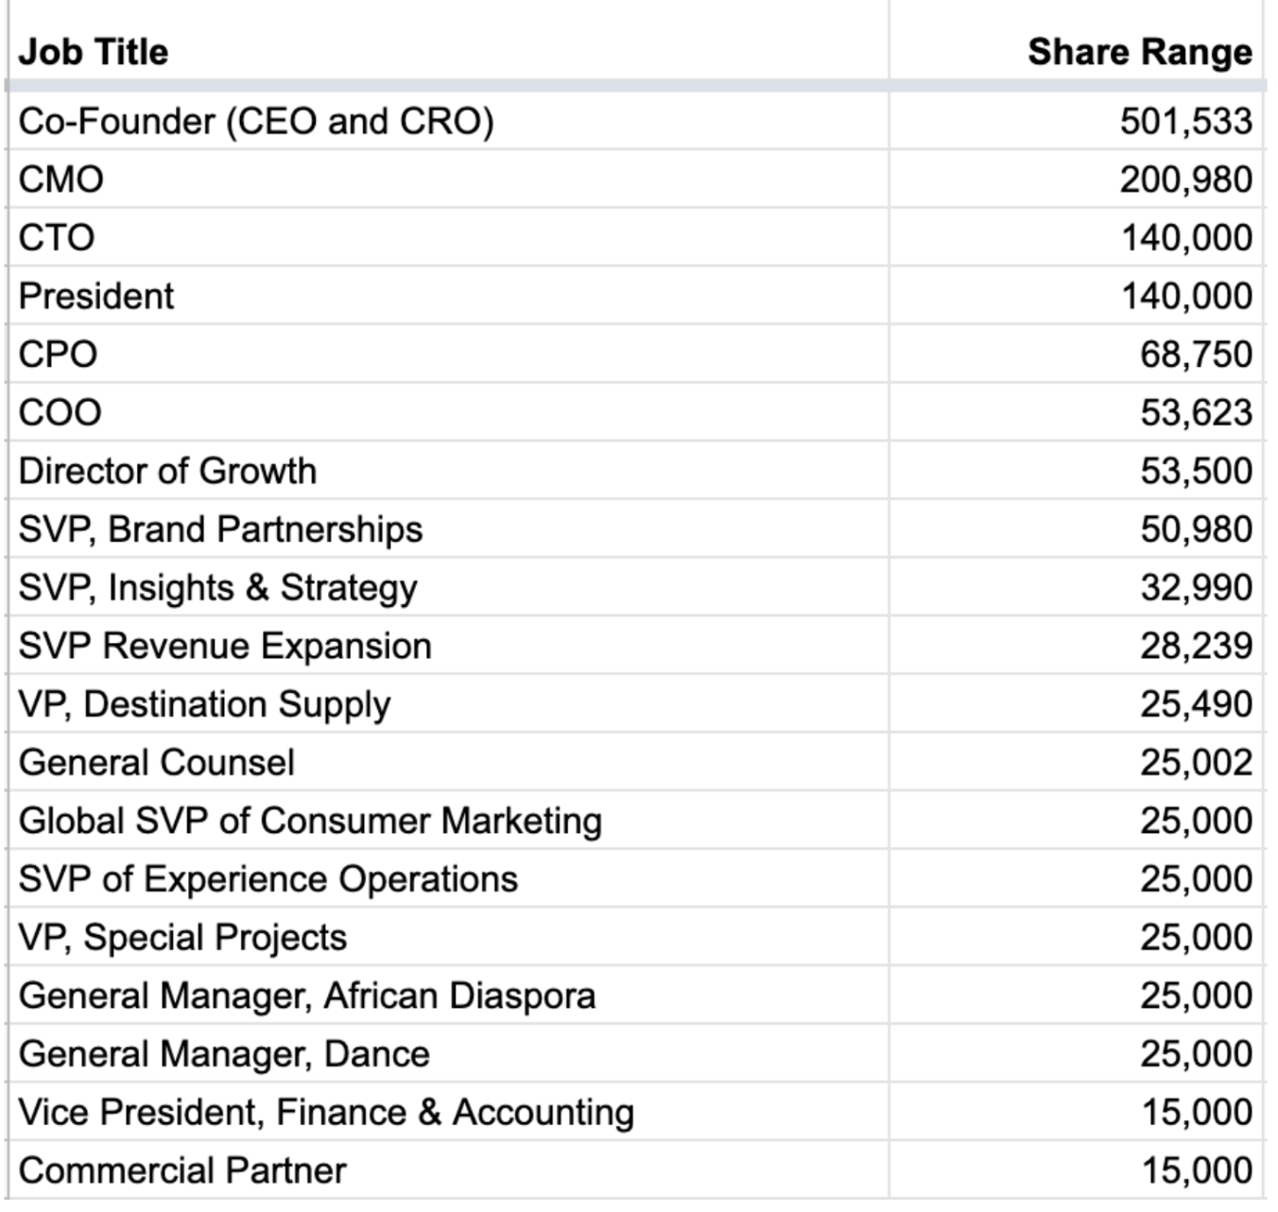The image size is (1278, 1212).
Task: Select the SVP, Insights & Strategy cell
Action: 217,588
